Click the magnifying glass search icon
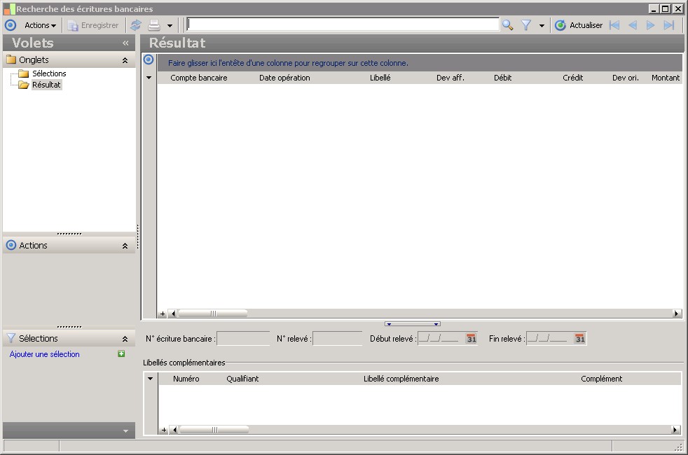This screenshot has width=688, height=455. (508, 25)
